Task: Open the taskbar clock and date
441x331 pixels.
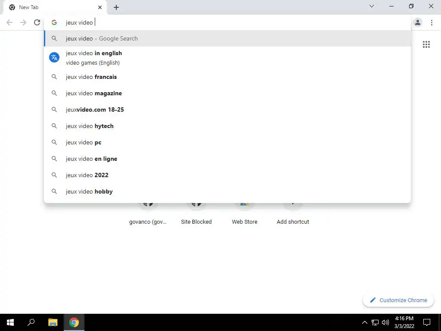Action: [404, 322]
